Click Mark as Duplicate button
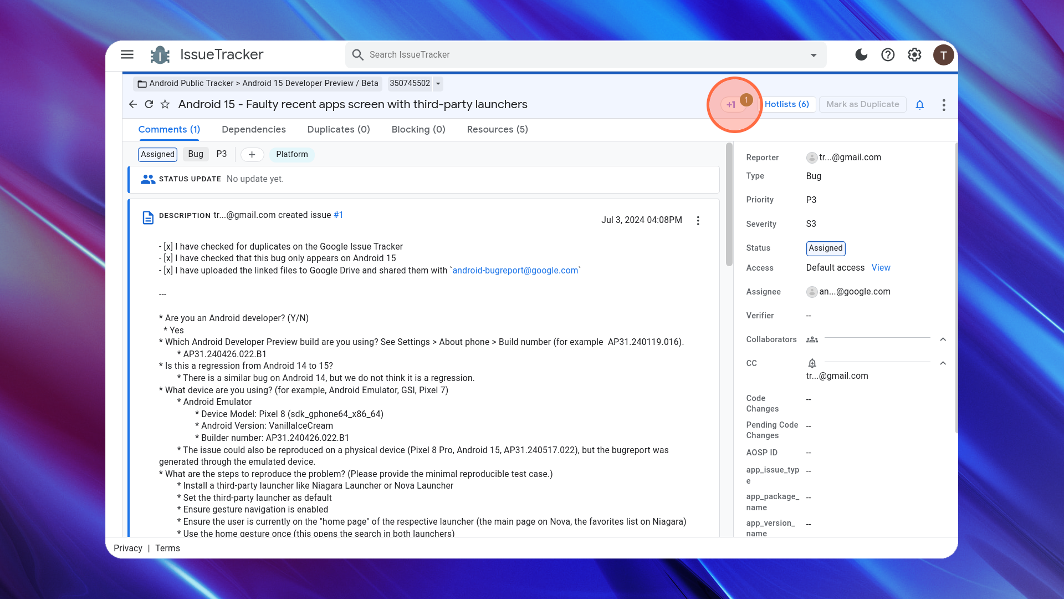 [x=862, y=104]
